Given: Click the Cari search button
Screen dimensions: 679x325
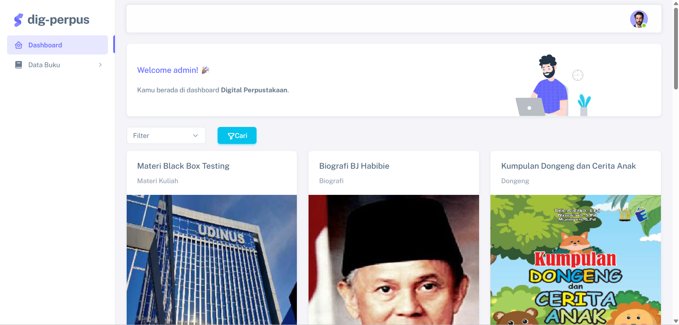Looking at the screenshot, I should 237,135.
